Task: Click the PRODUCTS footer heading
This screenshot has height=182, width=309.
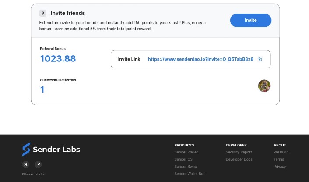Action: tap(184, 145)
